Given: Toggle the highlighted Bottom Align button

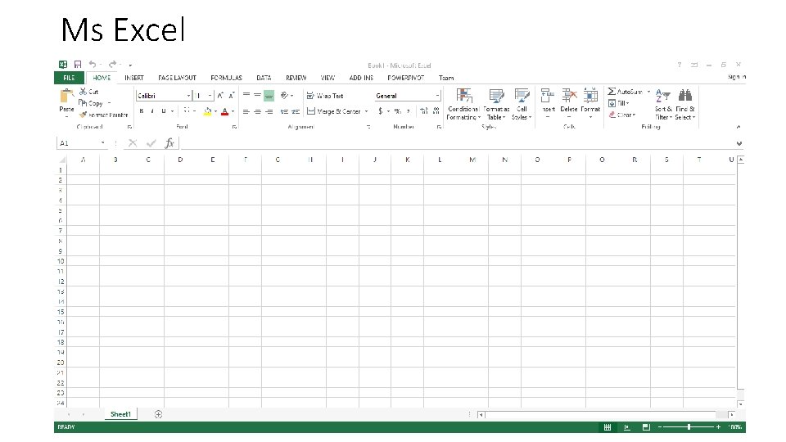Looking at the screenshot, I should (x=269, y=95).
